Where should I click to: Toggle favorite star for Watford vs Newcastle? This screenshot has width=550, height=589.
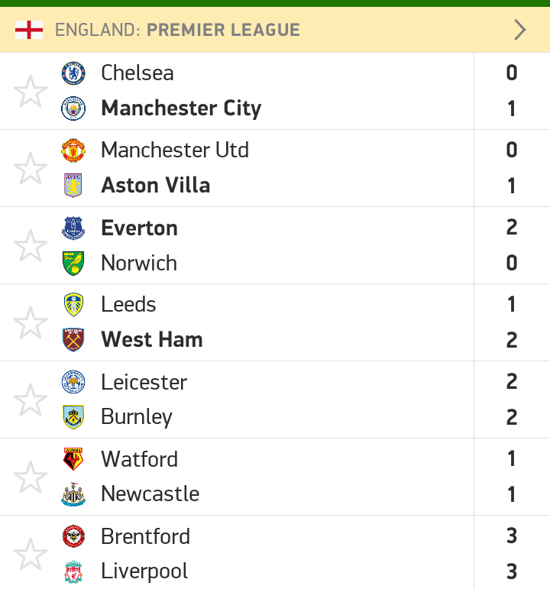point(31,477)
